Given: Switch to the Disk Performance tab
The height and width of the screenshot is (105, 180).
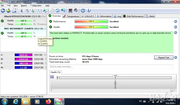Looking at the screenshot, I should [133, 16].
